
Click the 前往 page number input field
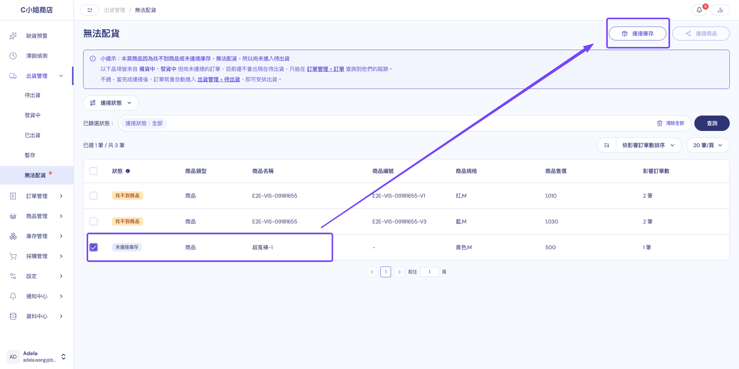coord(430,272)
